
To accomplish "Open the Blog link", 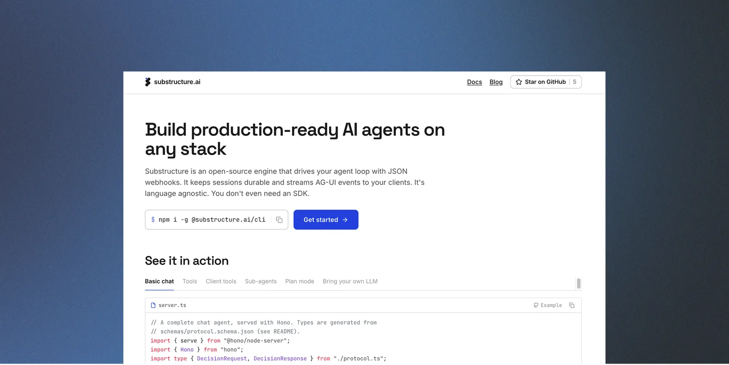I will tap(496, 82).
